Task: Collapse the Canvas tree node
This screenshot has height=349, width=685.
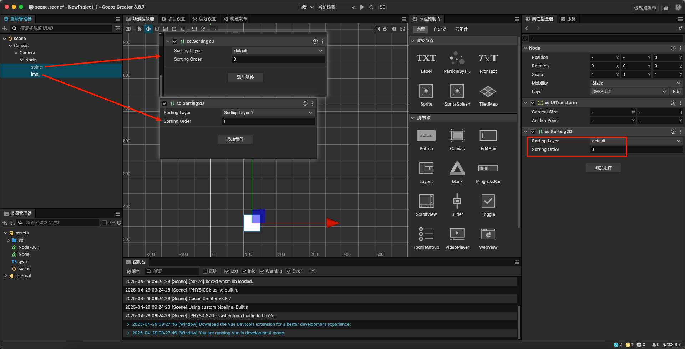Action: [10, 46]
